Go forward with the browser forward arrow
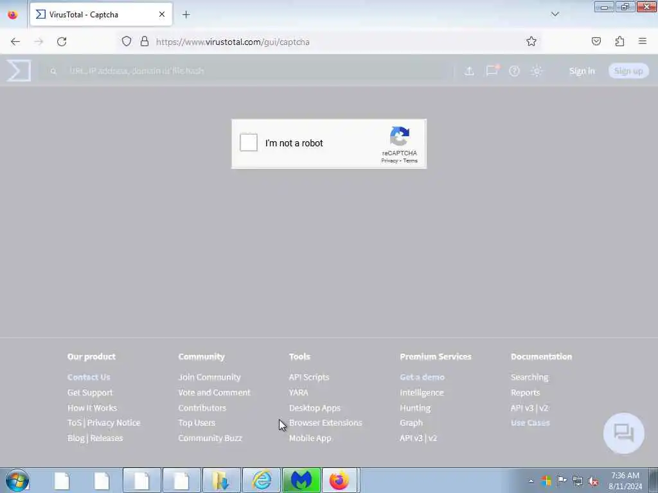The height and width of the screenshot is (493, 658). (x=39, y=42)
